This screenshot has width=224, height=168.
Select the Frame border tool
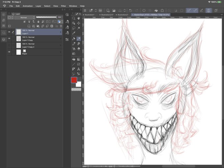tap(79, 64)
